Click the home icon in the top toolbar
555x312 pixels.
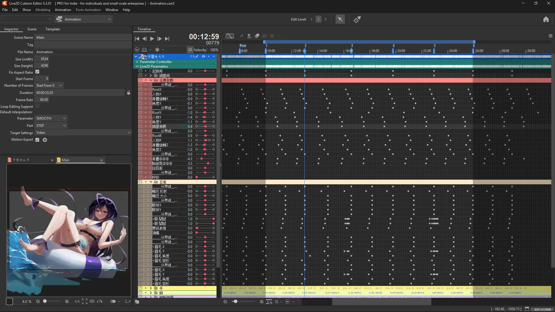[x=546, y=19]
